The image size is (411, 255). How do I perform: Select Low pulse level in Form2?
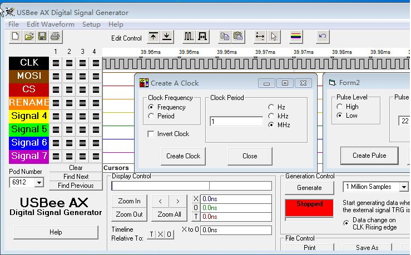coord(340,116)
